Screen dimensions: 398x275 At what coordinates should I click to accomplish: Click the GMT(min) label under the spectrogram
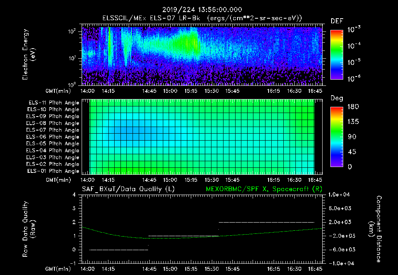click(58, 91)
